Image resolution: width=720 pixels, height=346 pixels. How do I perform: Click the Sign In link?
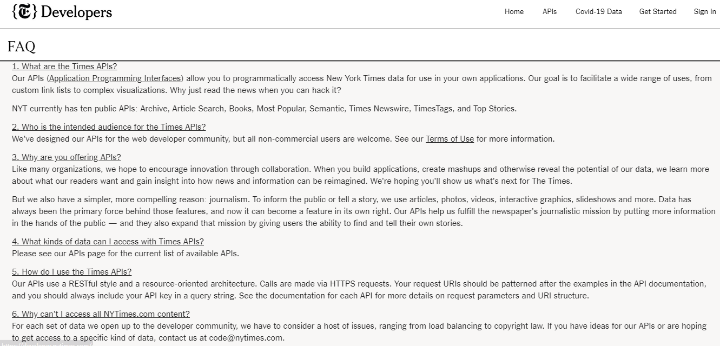705,11
